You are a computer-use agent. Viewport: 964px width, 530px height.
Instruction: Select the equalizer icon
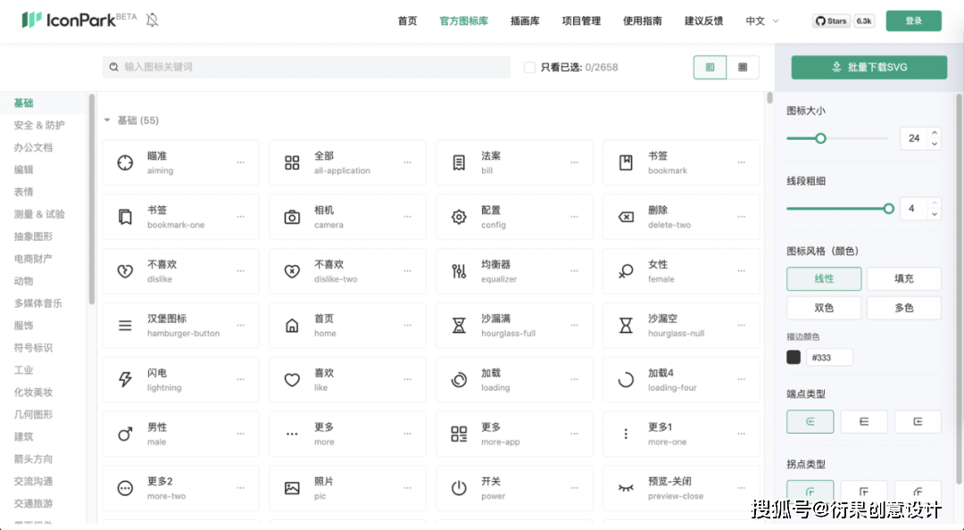(x=459, y=271)
